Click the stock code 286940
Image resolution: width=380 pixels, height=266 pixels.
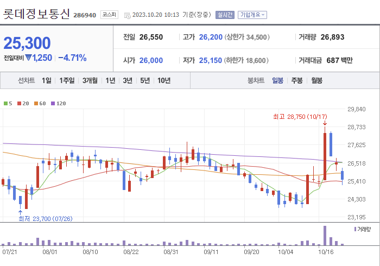[85, 15]
